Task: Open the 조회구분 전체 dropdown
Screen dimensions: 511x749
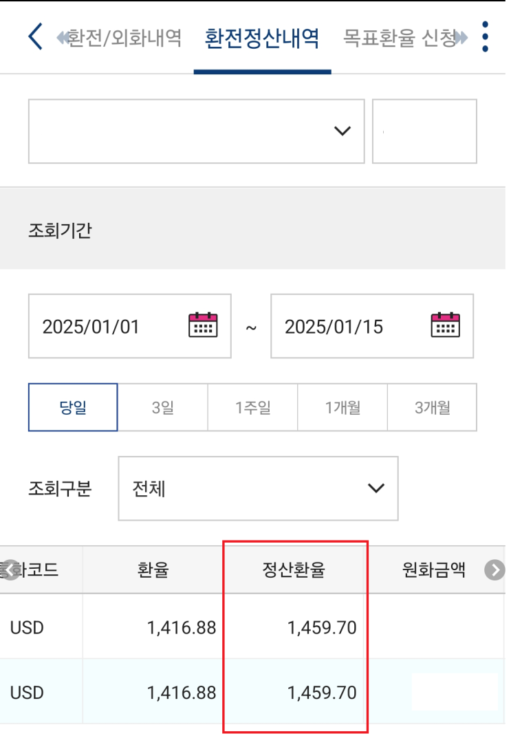Action: 258,488
